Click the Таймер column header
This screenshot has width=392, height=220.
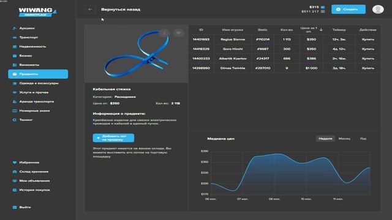coord(339,30)
